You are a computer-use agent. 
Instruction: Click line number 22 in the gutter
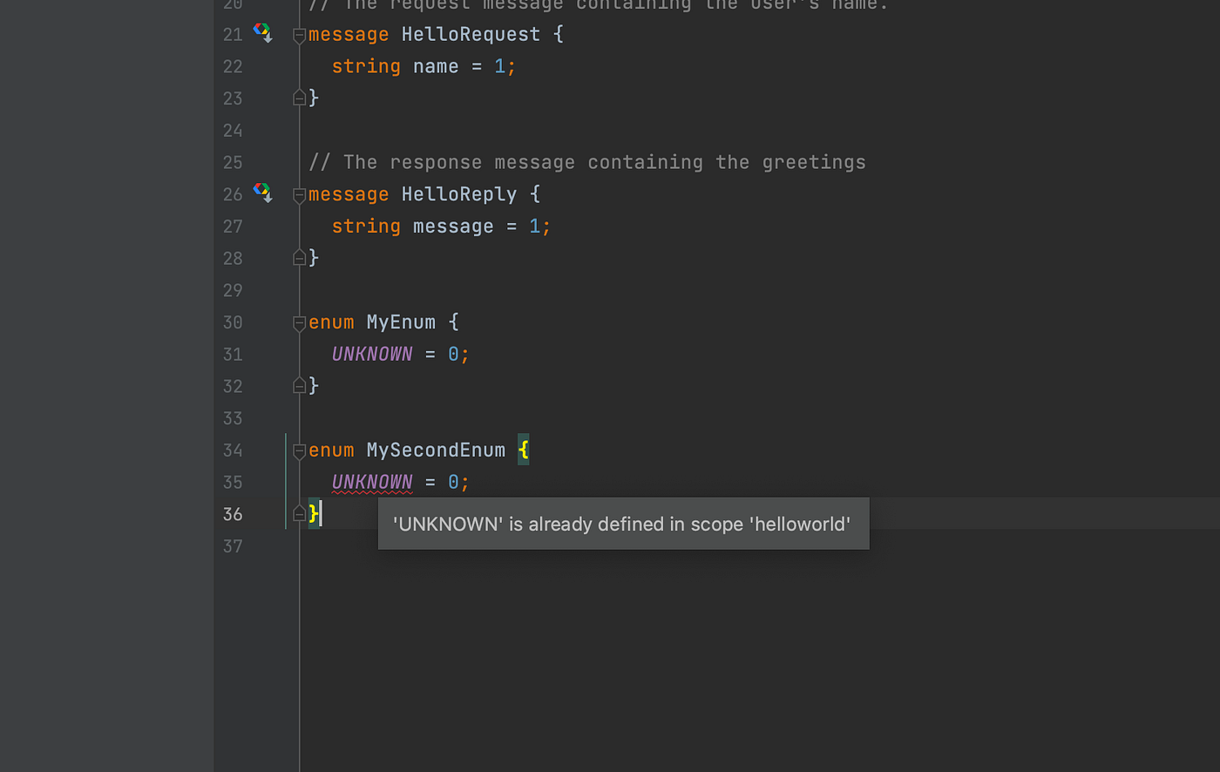pos(233,66)
